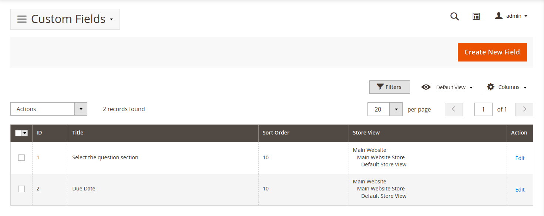Viewport: 544px width, 216px height.
Task: Click the next page arrow icon
Action: pos(524,109)
